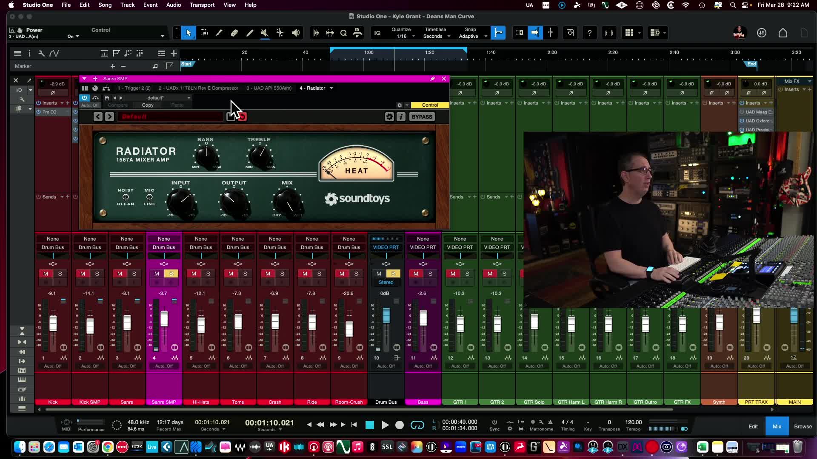
Task: Click the help question mark icon
Action: click(589, 33)
